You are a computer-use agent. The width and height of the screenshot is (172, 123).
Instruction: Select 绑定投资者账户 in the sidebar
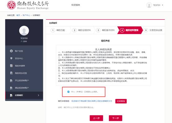(x=24, y=88)
